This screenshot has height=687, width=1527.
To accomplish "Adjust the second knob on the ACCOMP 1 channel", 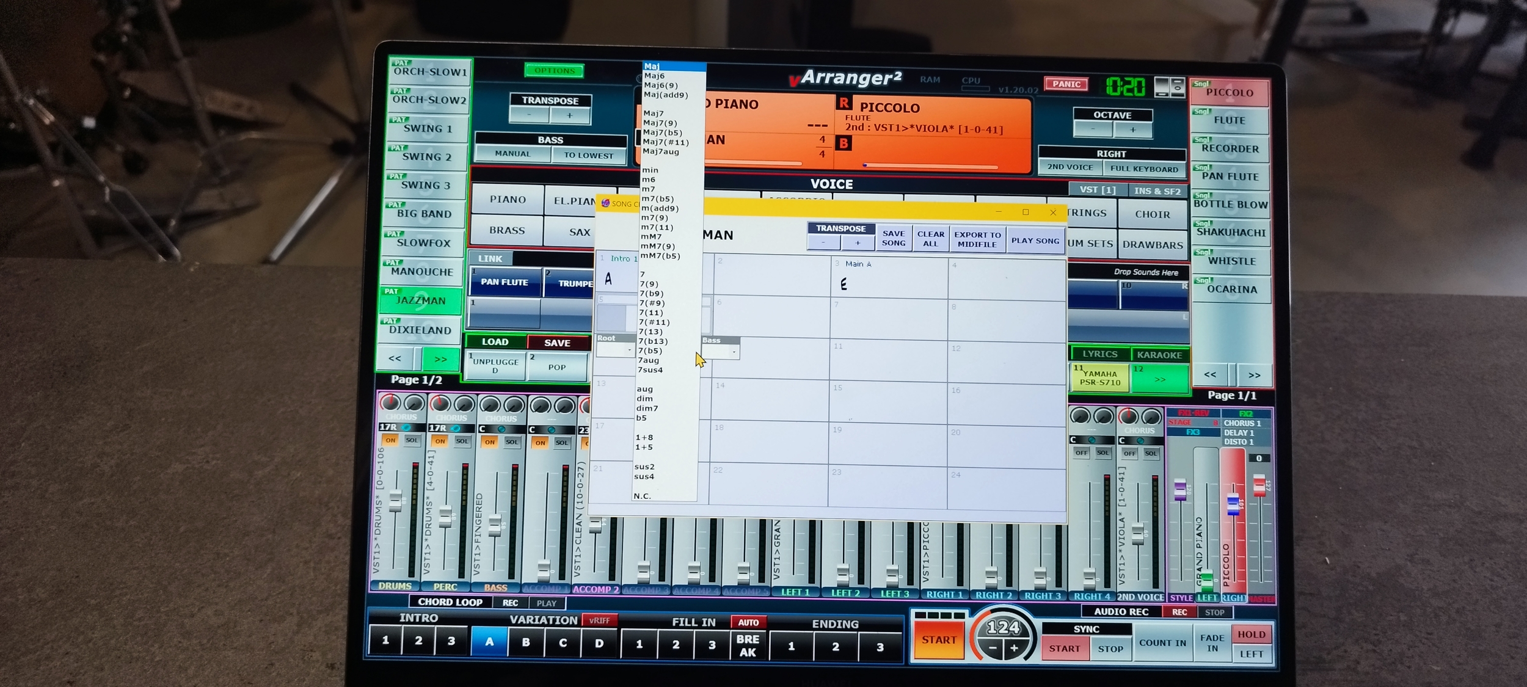I will (x=564, y=406).
